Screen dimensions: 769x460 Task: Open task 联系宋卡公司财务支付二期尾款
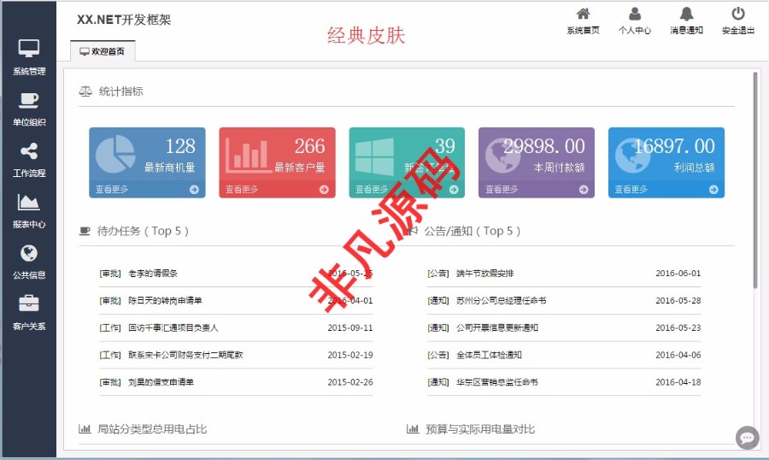pyautogui.click(x=185, y=355)
